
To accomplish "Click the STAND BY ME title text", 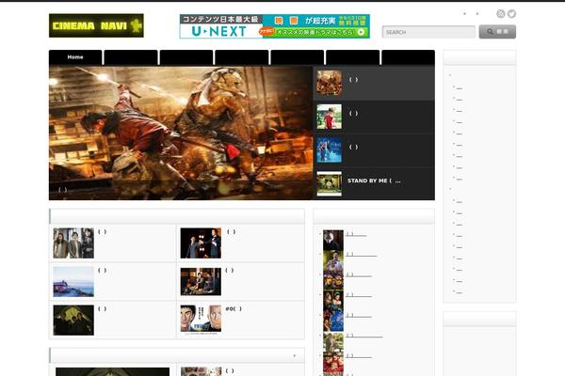I will click(x=374, y=180).
